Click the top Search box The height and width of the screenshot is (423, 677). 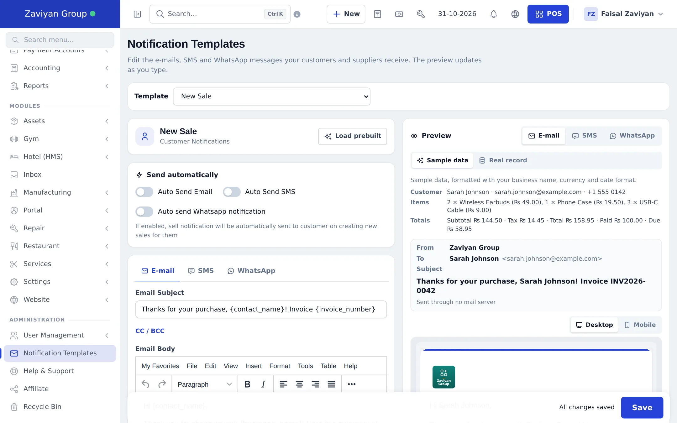pyautogui.click(x=220, y=14)
